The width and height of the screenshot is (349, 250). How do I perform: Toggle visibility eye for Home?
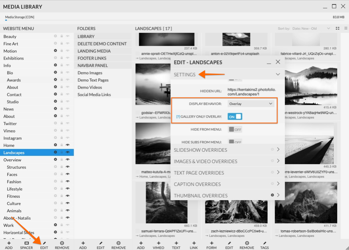click(68, 145)
